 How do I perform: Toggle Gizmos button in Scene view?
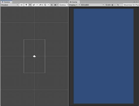click(62, 5)
